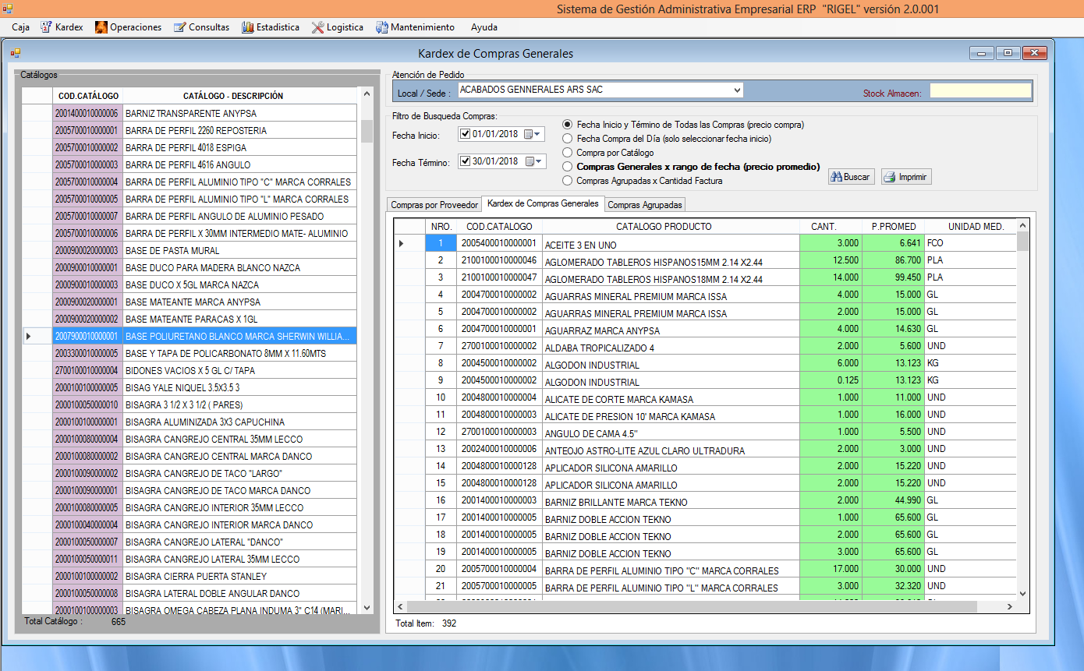Click quantity cell 17.000
The height and width of the screenshot is (671, 1084).
coord(831,569)
